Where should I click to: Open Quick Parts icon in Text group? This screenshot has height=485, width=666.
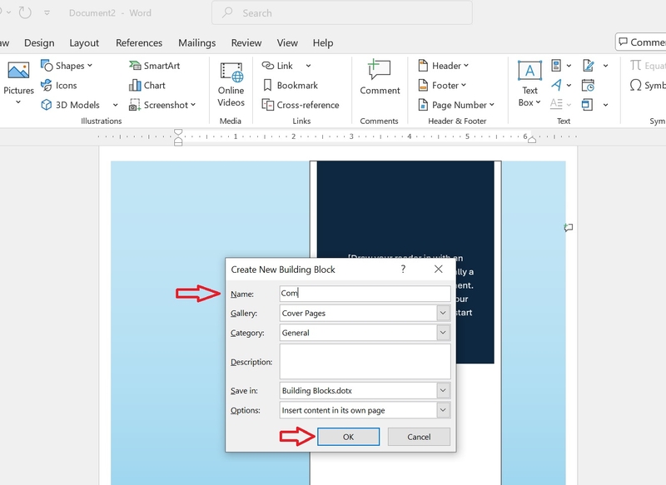click(556, 66)
